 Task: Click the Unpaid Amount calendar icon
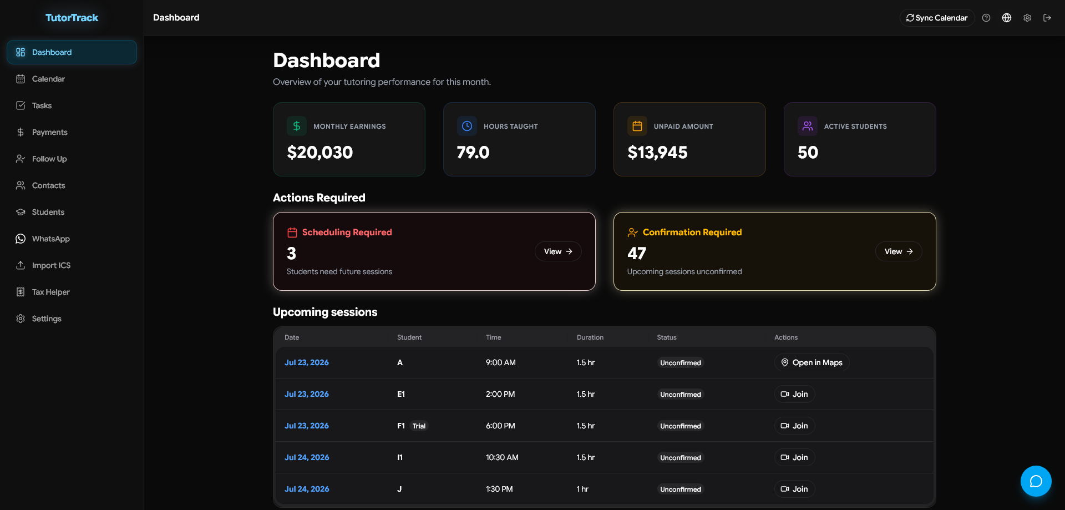[637, 126]
